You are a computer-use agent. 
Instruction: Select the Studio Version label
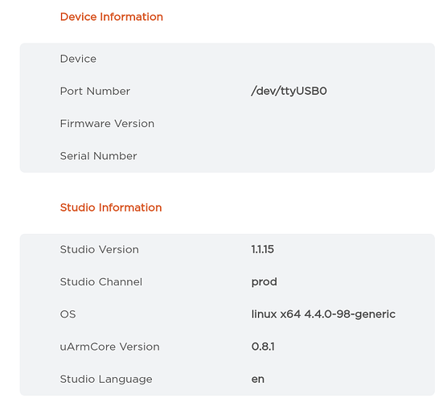point(100,249)
